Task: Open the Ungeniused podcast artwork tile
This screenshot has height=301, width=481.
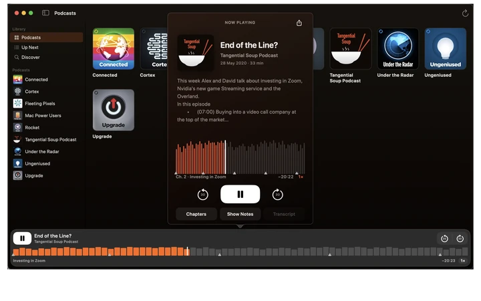Action: click(x=446, y=49)
